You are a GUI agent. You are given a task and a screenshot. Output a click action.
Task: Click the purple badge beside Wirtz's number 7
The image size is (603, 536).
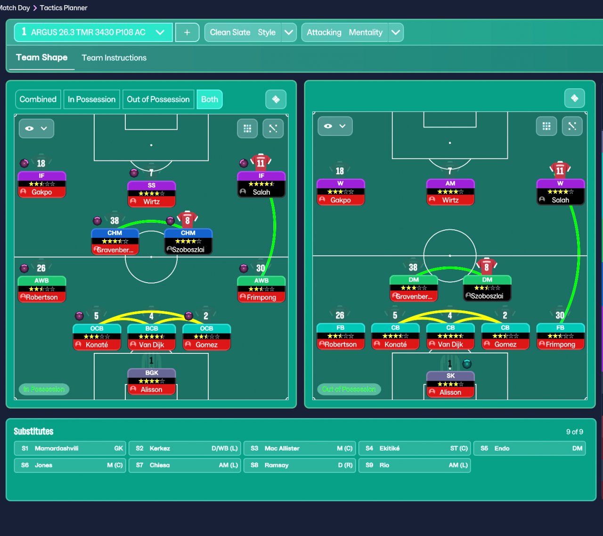coord(134,173)
